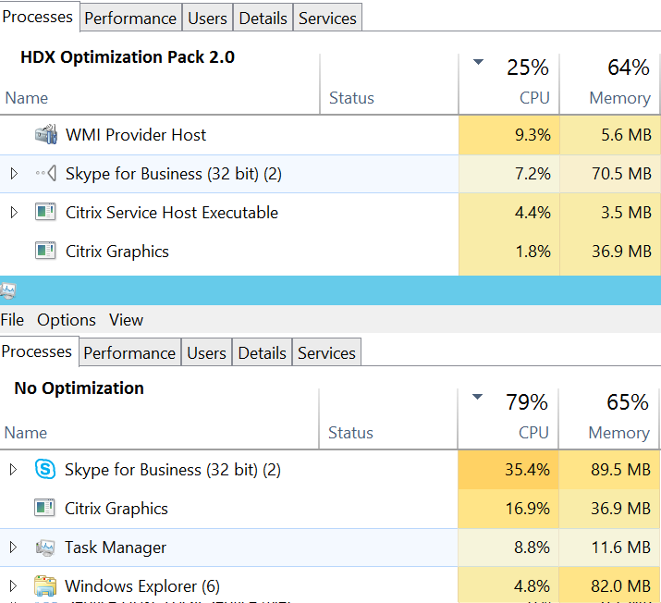This screenshot has width=661, height=603.
Task: Click 7.2% CPU value for Skype
Action: point(532,174)
